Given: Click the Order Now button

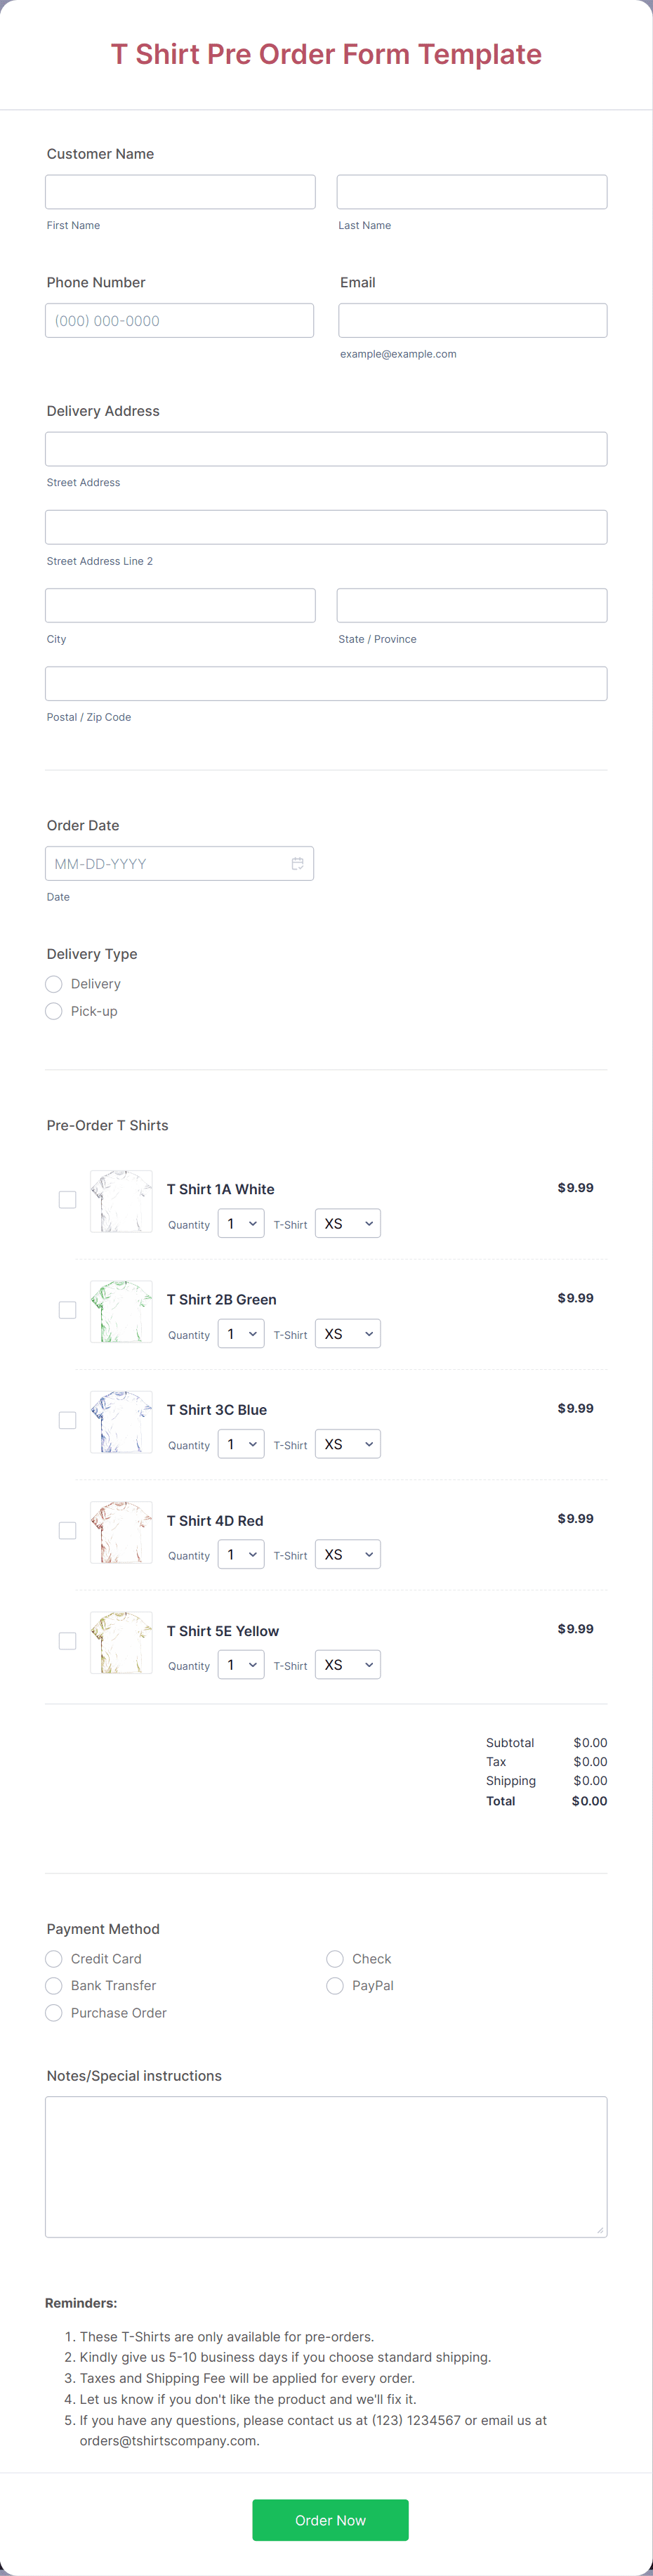Looking at the screenshot, I should 330,2520.
